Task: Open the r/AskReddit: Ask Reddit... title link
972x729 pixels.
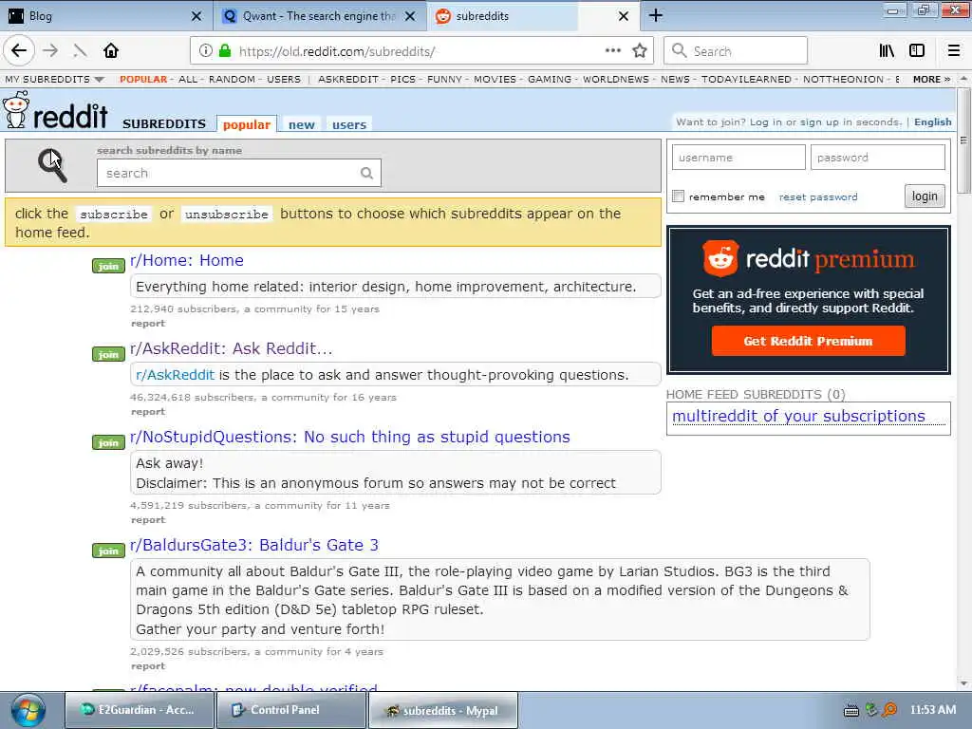Action: pos(232,348)
